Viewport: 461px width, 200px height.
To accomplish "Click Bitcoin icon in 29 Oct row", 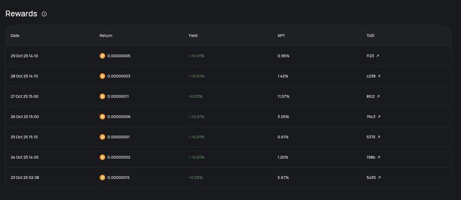I will (102, 56).
